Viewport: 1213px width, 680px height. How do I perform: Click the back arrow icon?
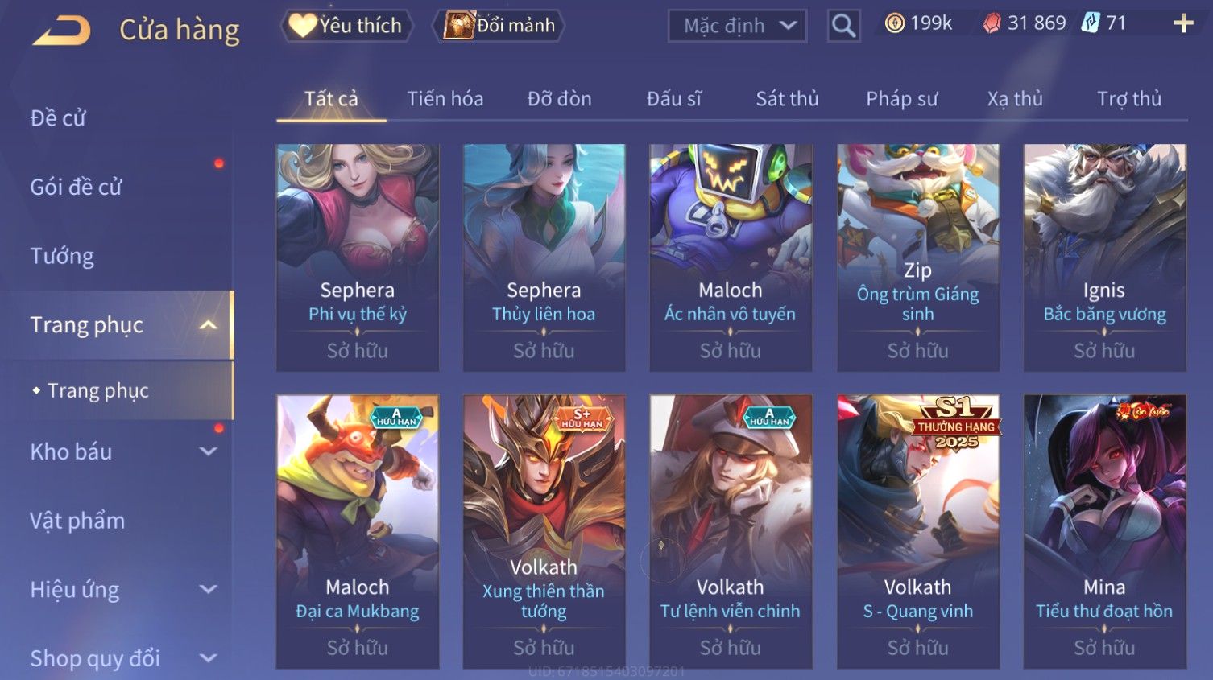point(61,31)
